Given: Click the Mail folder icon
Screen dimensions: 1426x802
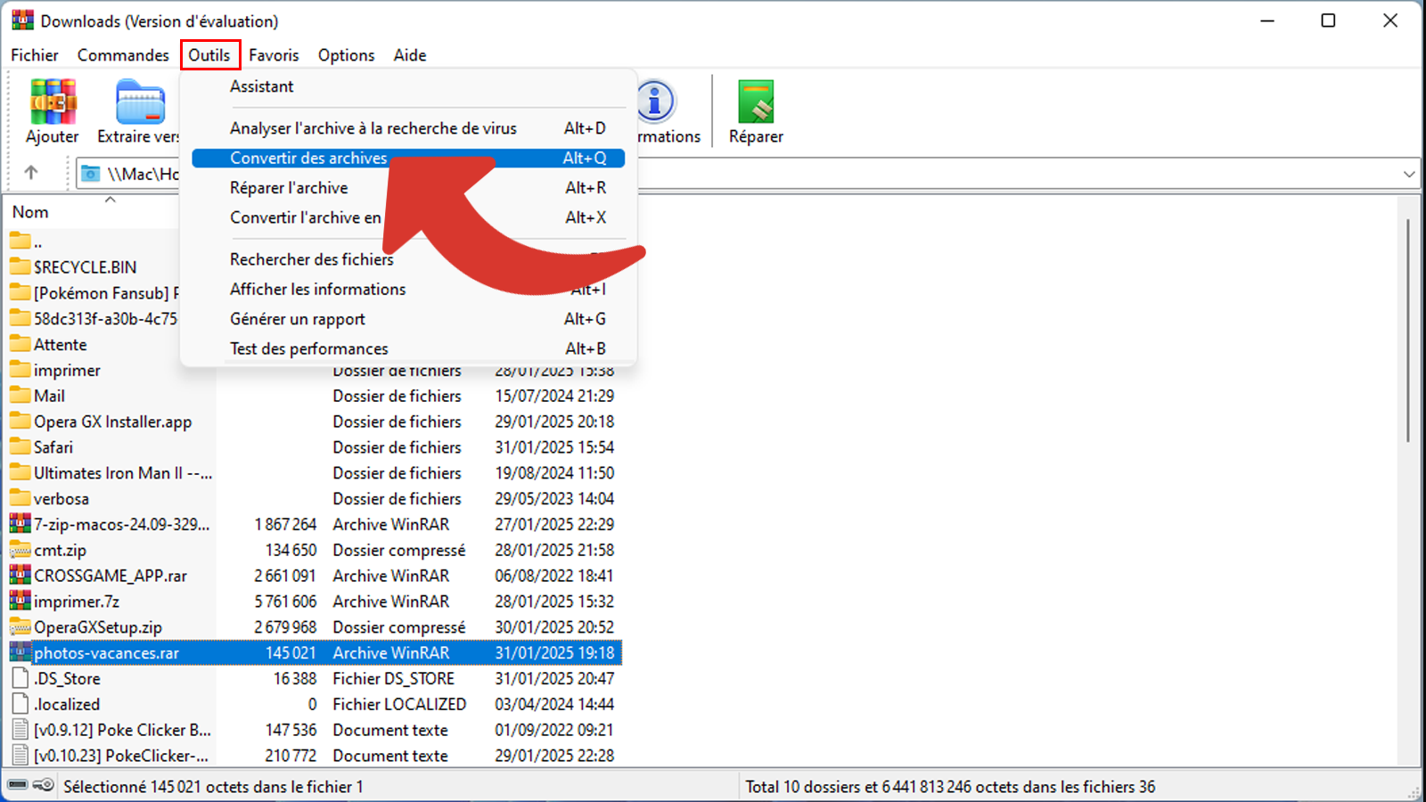Looking at the screenshot, I should 20,396.
